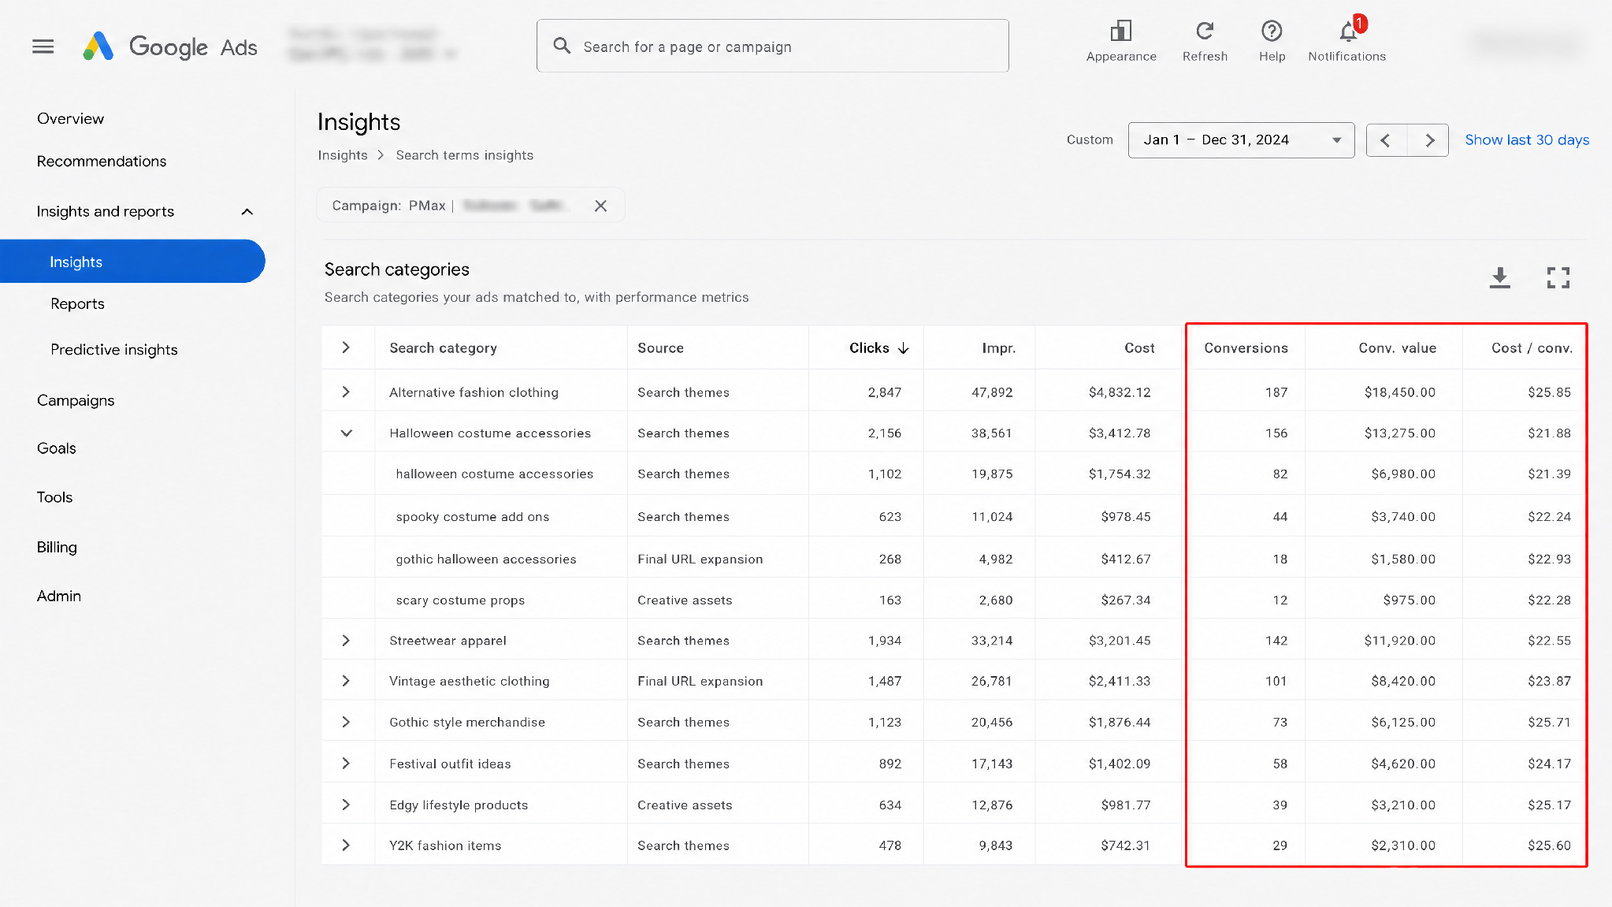Go to previous date range
Image resolution: width=1612 pixels, height=907 pixels.
(1386, 140)
